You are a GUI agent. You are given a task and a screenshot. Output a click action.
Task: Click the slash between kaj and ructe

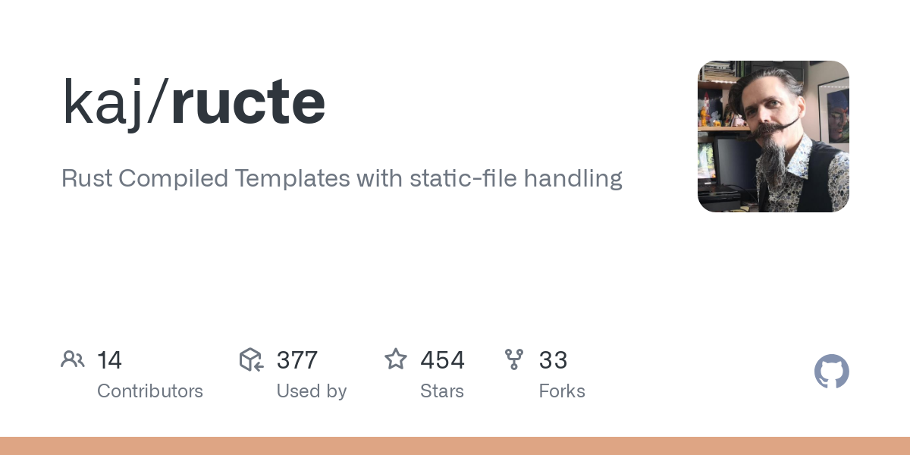(157, 102)
